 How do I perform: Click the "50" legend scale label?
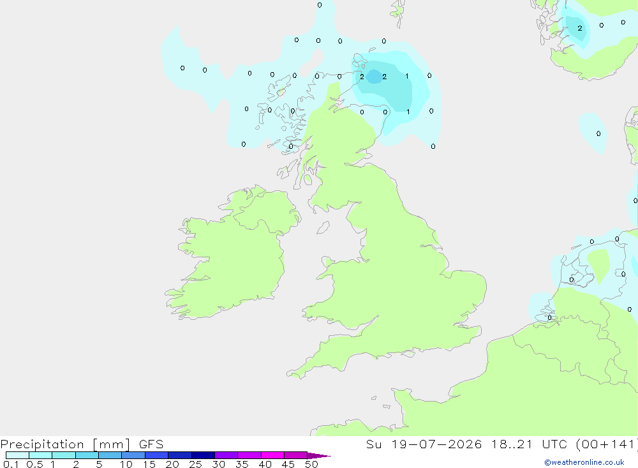(x=312, y=464)
